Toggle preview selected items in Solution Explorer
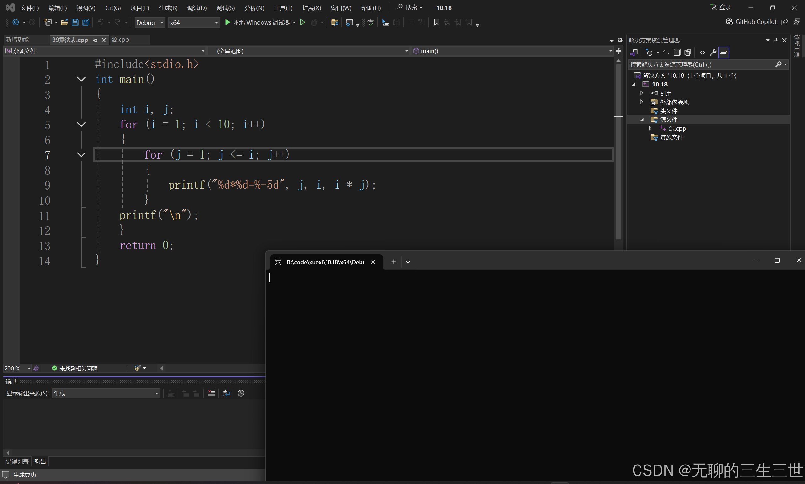Viewport: 805px width, 484px height. pyautogui.click(x=724, y=53)
